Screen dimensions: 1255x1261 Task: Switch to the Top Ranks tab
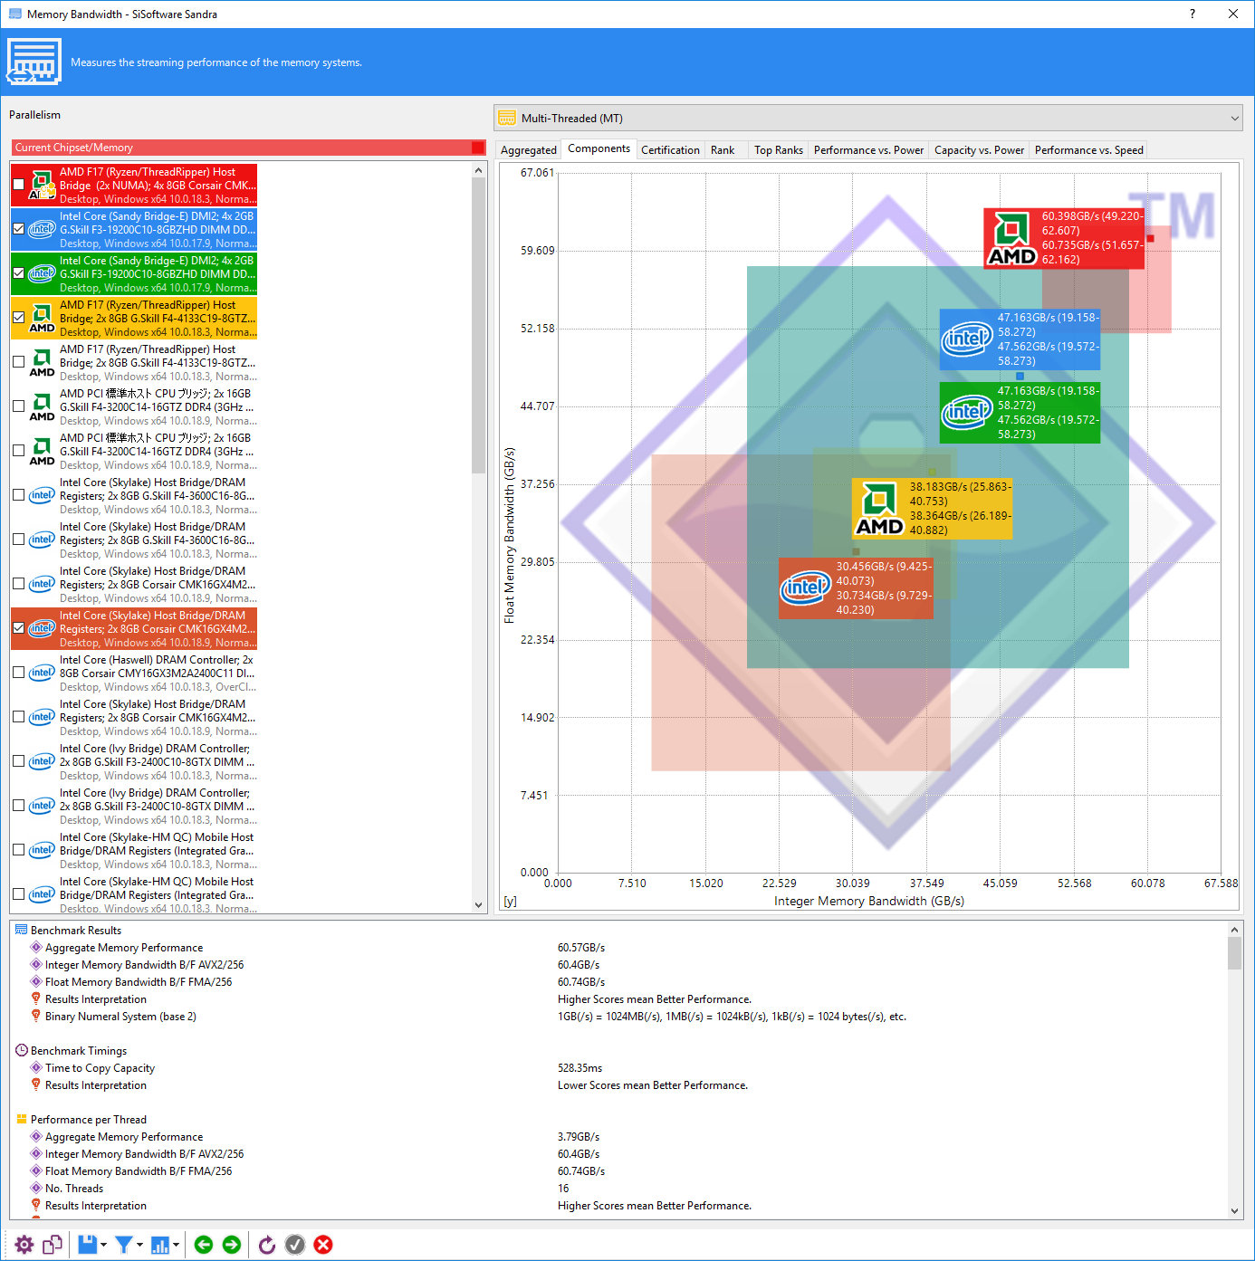click(x=779, y=150)
